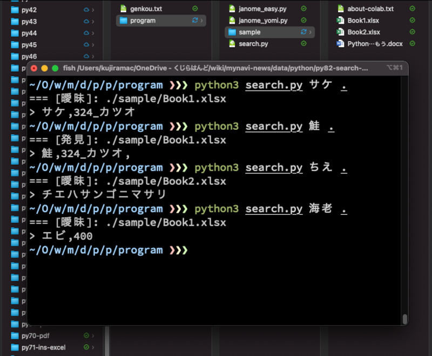Click the about-colab.txt file icon
Screen dimensions: 432x356
[341, 9]
